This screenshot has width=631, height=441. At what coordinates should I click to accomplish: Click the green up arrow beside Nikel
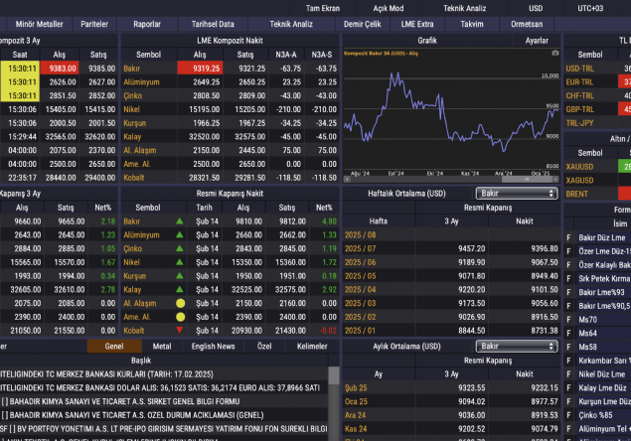click(x=180, y=262)
